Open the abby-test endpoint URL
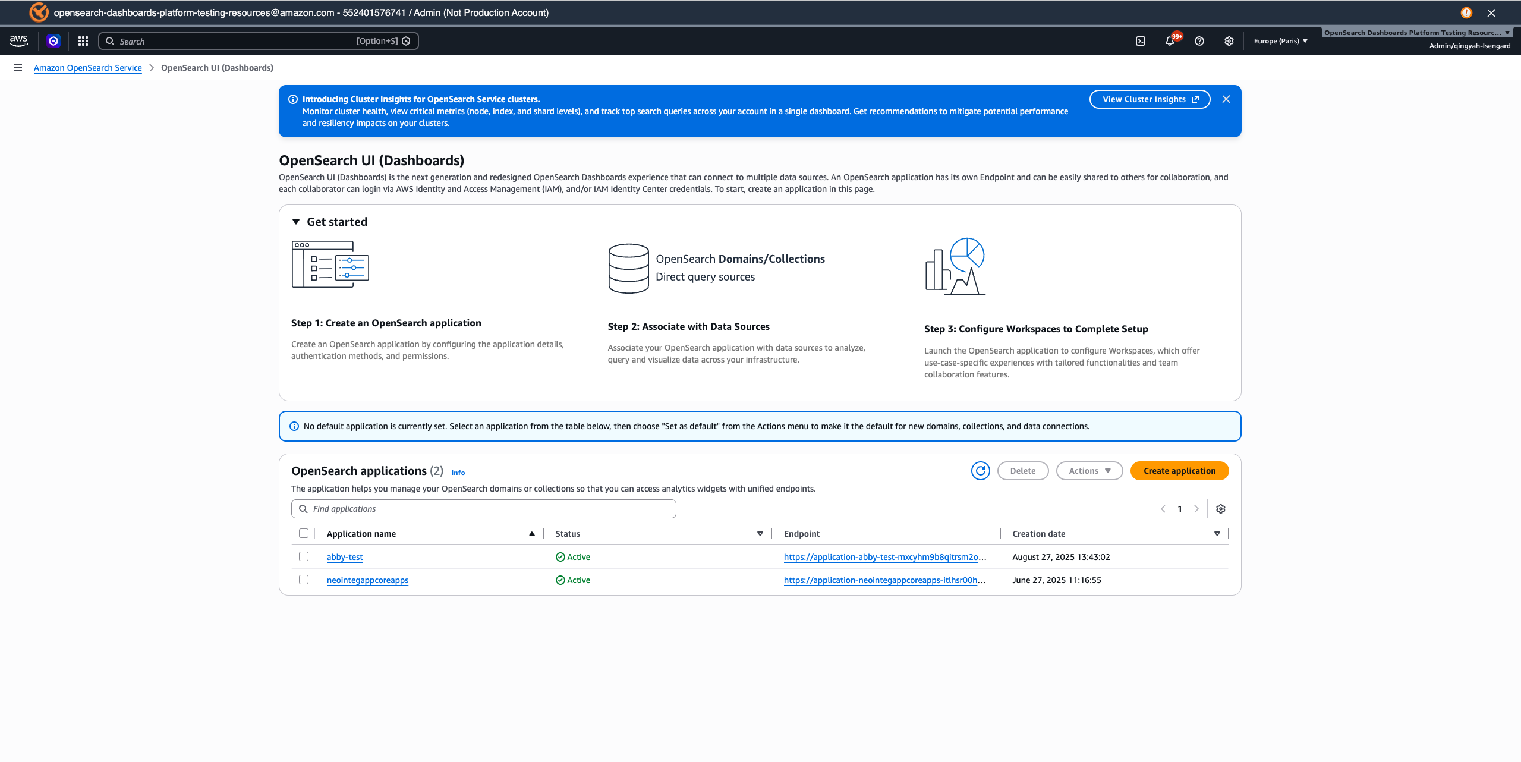 pos(885,557)
